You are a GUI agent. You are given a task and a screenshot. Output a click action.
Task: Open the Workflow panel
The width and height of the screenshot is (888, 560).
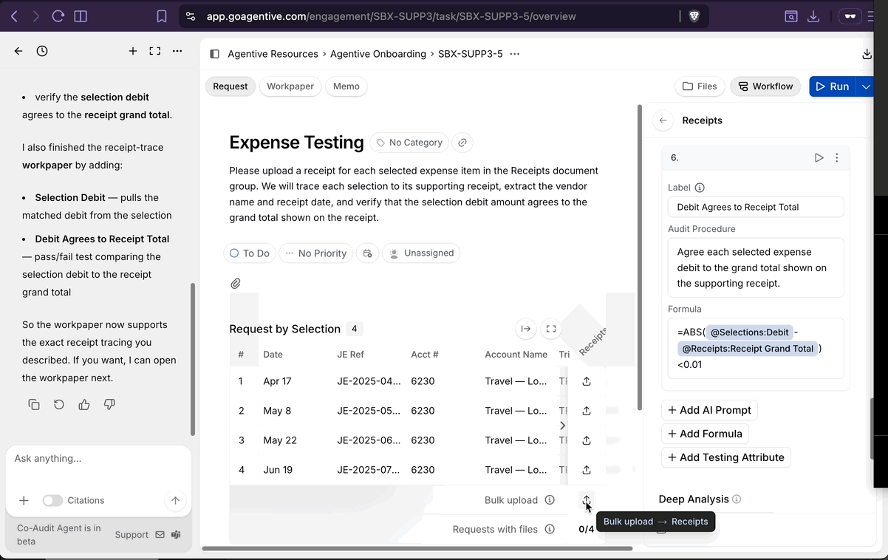(x=765, y=86)
